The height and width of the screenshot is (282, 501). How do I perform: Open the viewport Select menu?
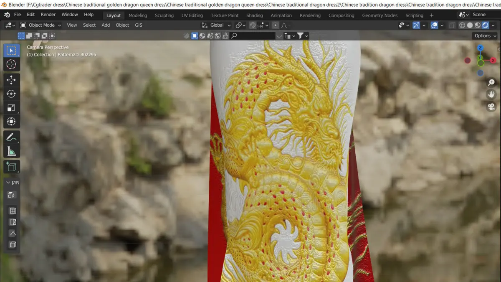click(89, 25)
